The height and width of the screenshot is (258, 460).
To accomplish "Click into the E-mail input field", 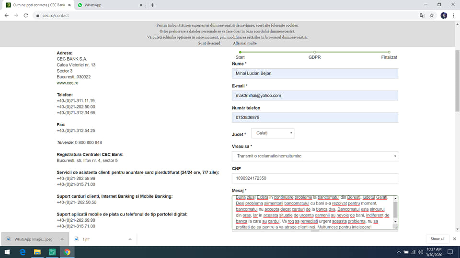I will 315,96.
